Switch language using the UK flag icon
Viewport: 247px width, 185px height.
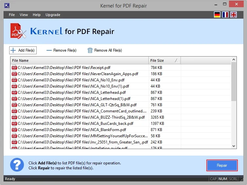coord(234,15)
